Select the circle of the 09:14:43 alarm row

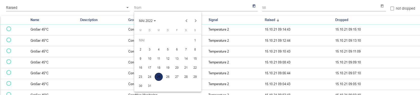point(9,29)
